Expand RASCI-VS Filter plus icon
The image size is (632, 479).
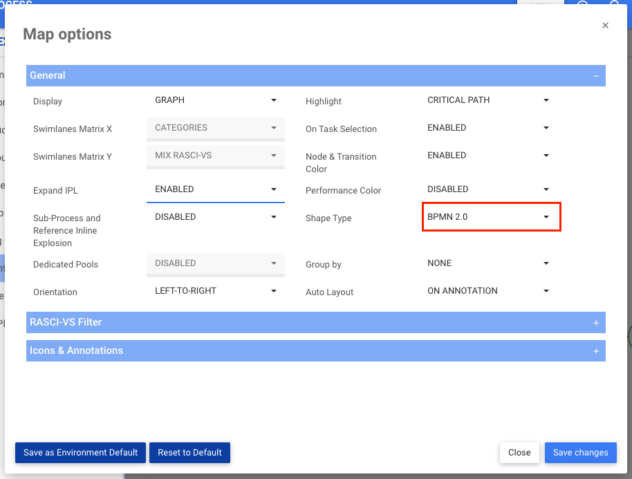tap(596, 323)
